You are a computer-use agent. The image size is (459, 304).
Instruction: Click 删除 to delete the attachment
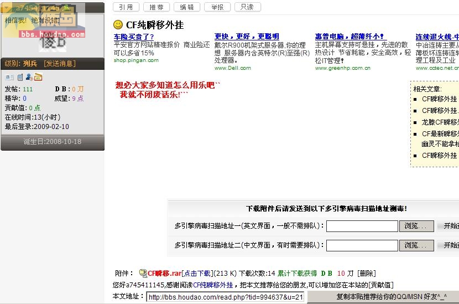click(x=367, y=273)
